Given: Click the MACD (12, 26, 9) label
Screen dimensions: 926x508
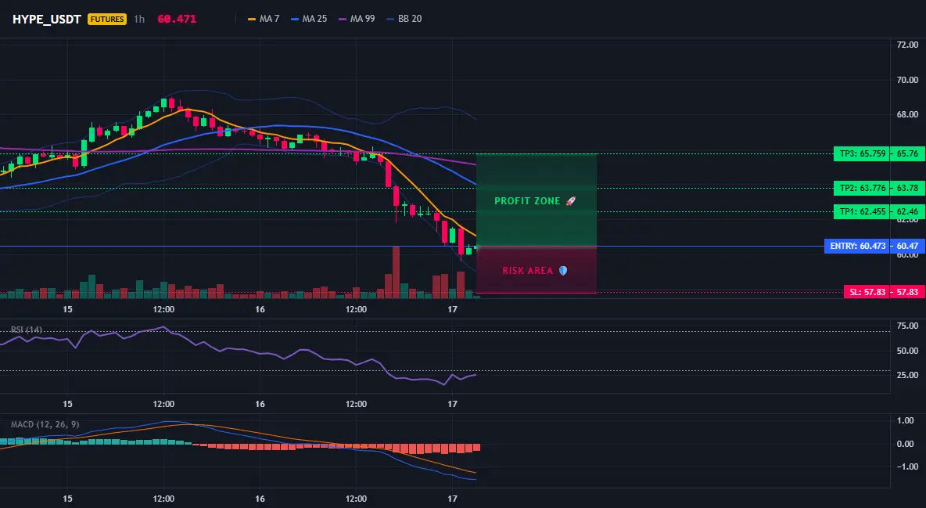Looking at the screenshot, I should tap(45, 424).
